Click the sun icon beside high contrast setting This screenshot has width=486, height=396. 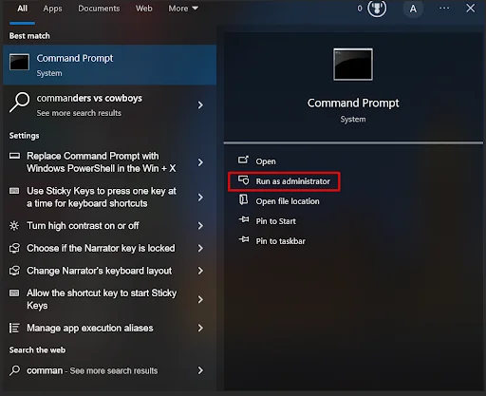14,226
